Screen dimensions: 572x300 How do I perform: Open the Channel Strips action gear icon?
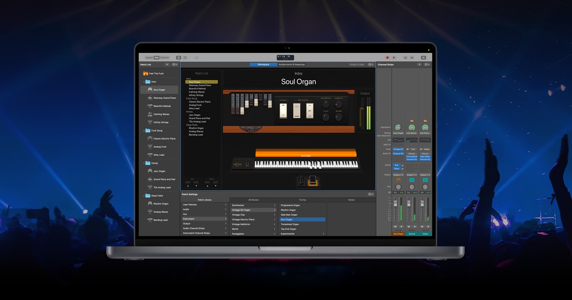pos(425,64)
